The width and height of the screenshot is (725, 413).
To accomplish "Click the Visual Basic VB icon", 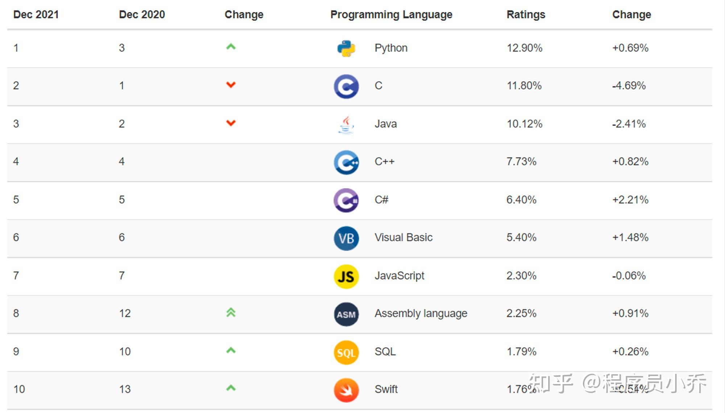I will pos(346,238).
